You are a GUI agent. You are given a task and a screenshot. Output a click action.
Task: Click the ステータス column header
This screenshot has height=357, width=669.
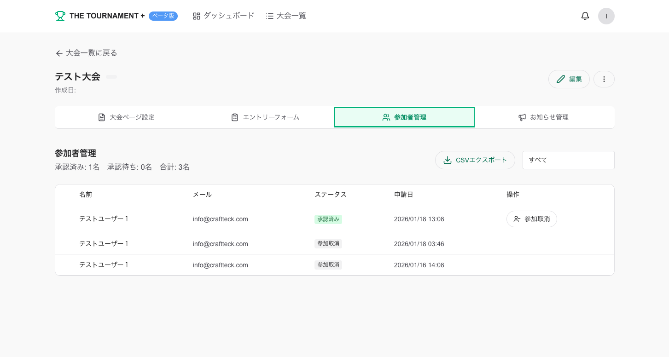point(330,195)
